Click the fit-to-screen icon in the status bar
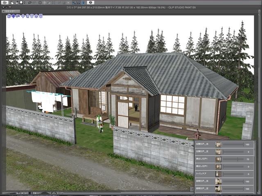 (30, 193)
